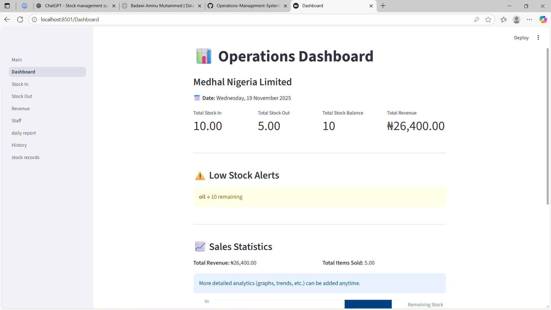Viewport: 551px width, 310px height.
Task: Click the password key icon
Action: 477,20
